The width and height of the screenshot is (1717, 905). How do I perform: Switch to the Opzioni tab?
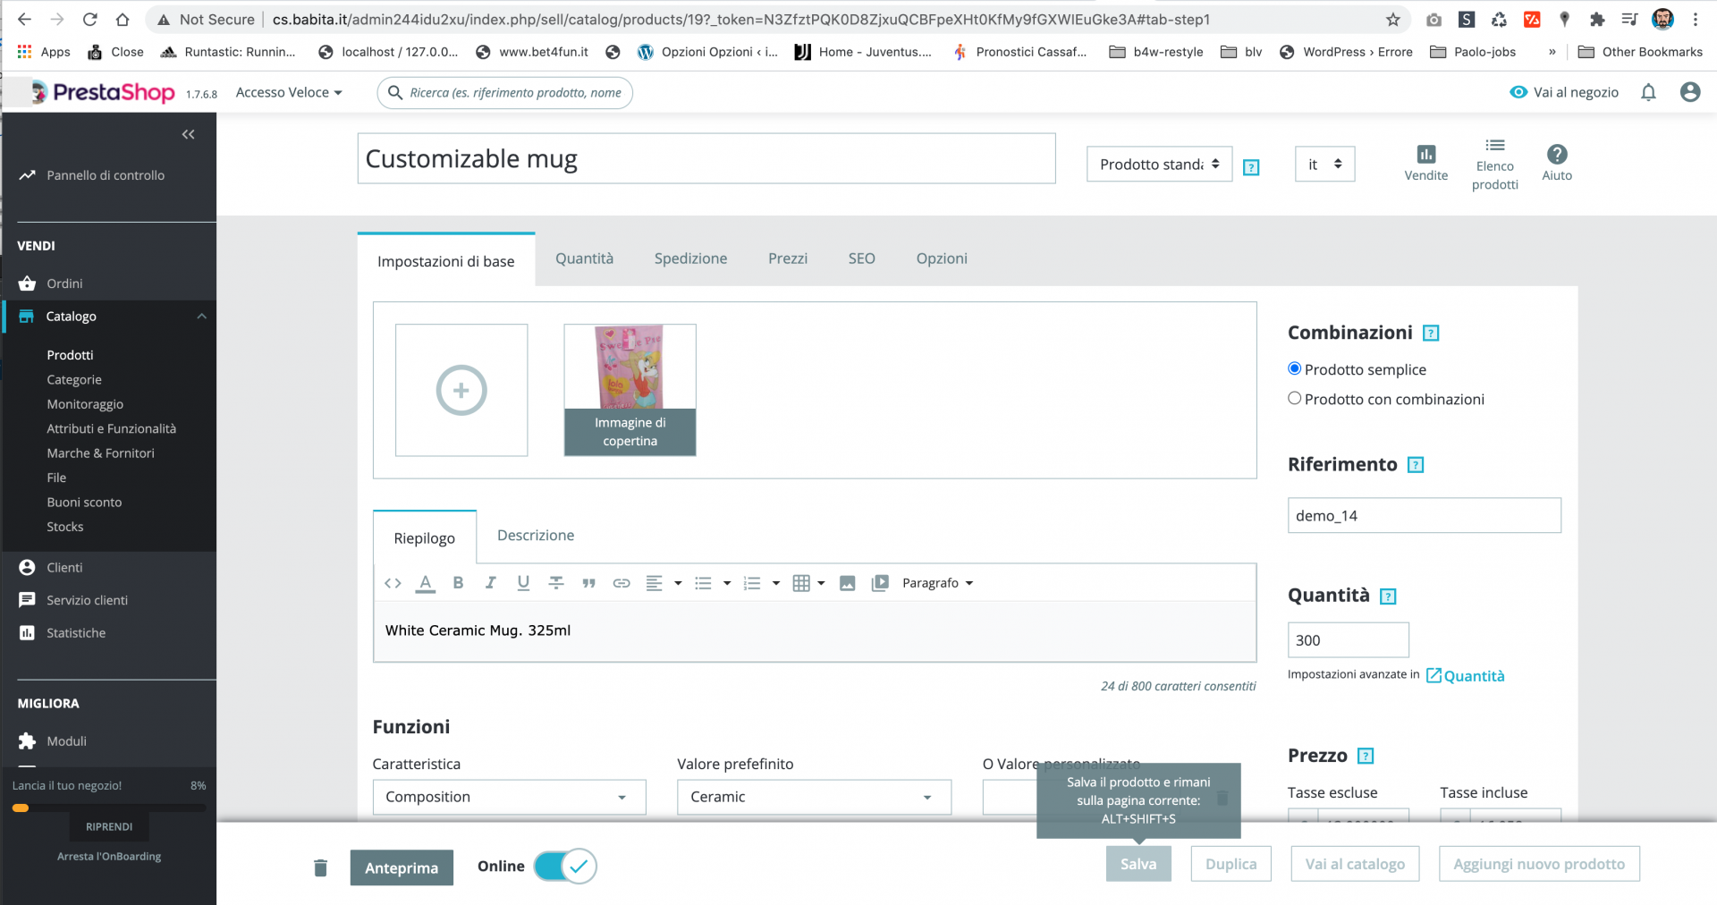click(x=942, y=258)
